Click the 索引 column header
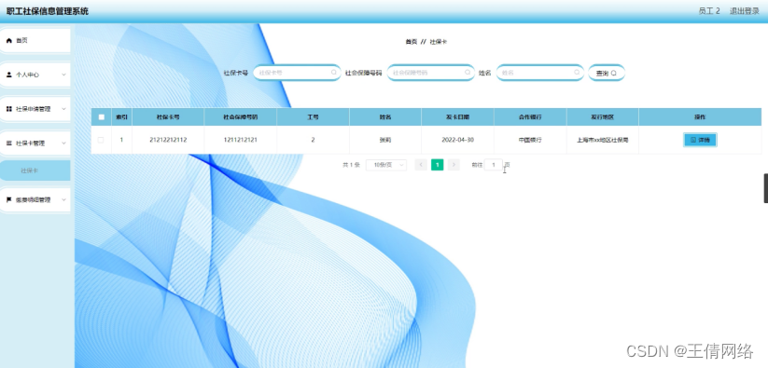This screenshot has height=368, width=768. click(121, 117)
